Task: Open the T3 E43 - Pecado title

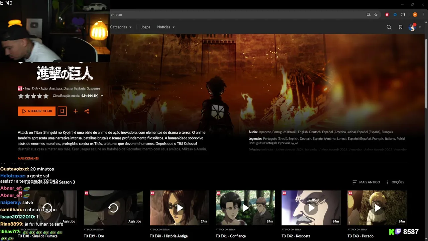Action: pyautogui.click(x=360, y=236)
